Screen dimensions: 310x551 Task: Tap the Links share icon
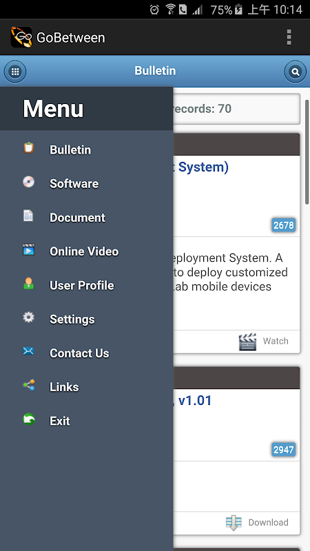(x=28, y=385)
